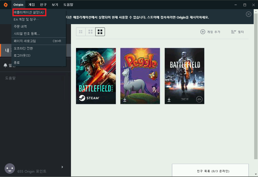Select 시리얼 번호 등록 entry
The width and height of the screenshot is (258, 177).
point(39,34)
